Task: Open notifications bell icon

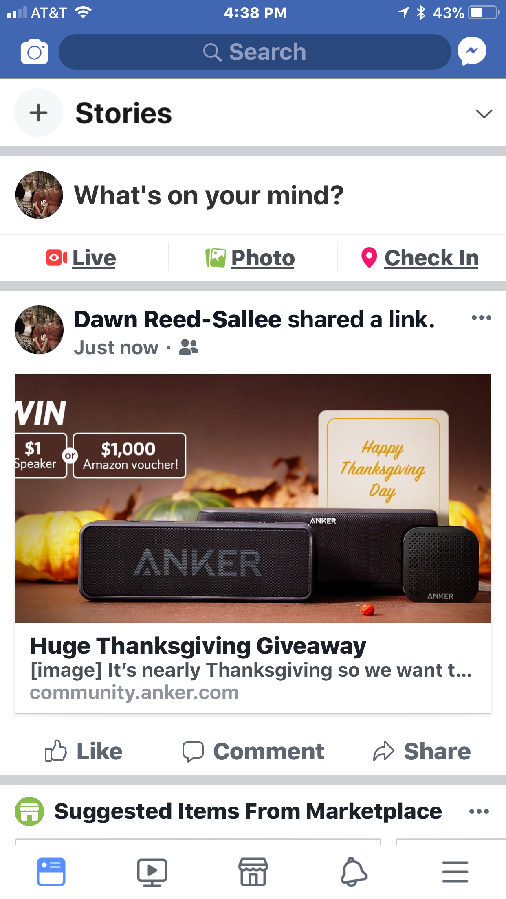Action: [x=354, y=872]
